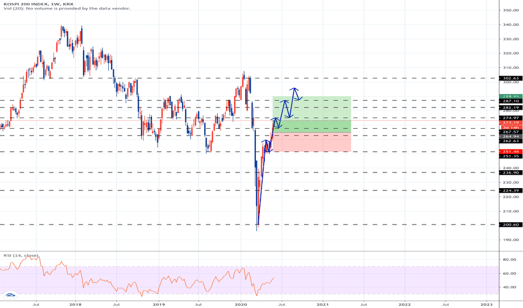Select the 251.35 price level label
This screenshot has height=308, width=523.
click(x=511, y=156)
